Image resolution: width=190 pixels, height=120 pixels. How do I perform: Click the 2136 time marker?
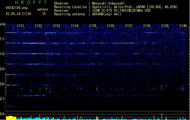point(111,26)
